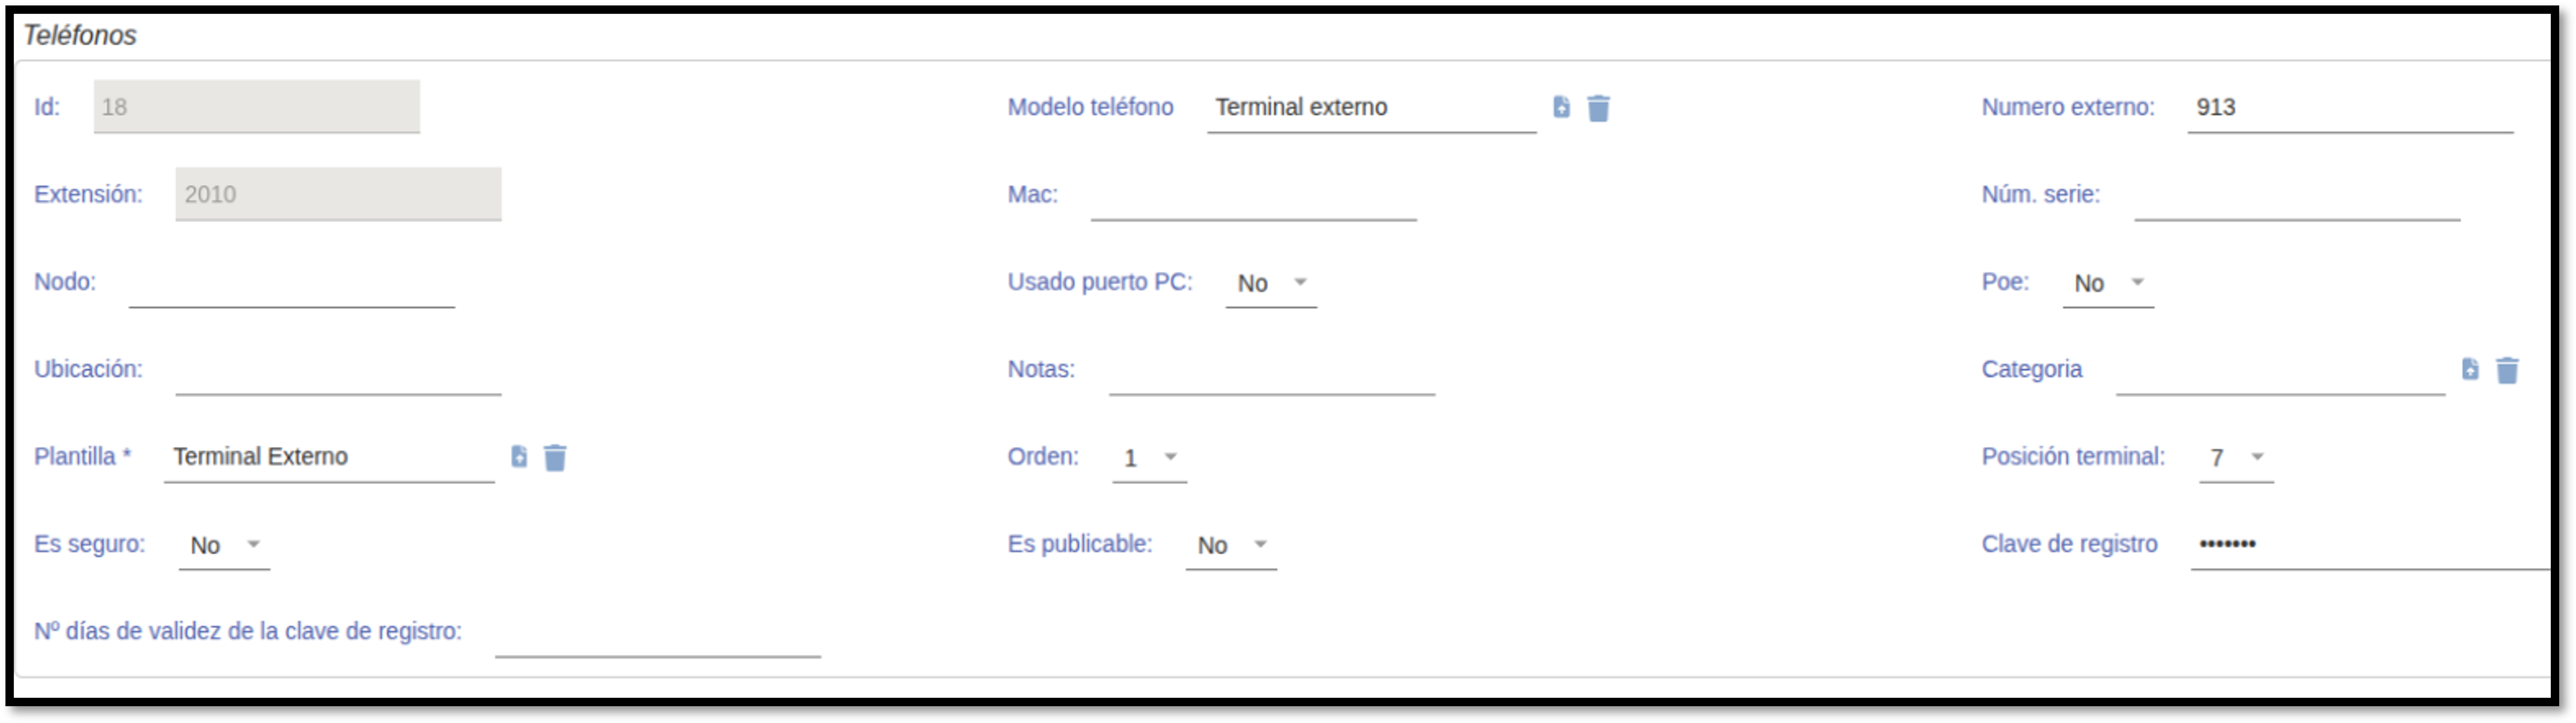Click the select icon next to Plantilla
The image size is (2576, 723).
[519, 457]
